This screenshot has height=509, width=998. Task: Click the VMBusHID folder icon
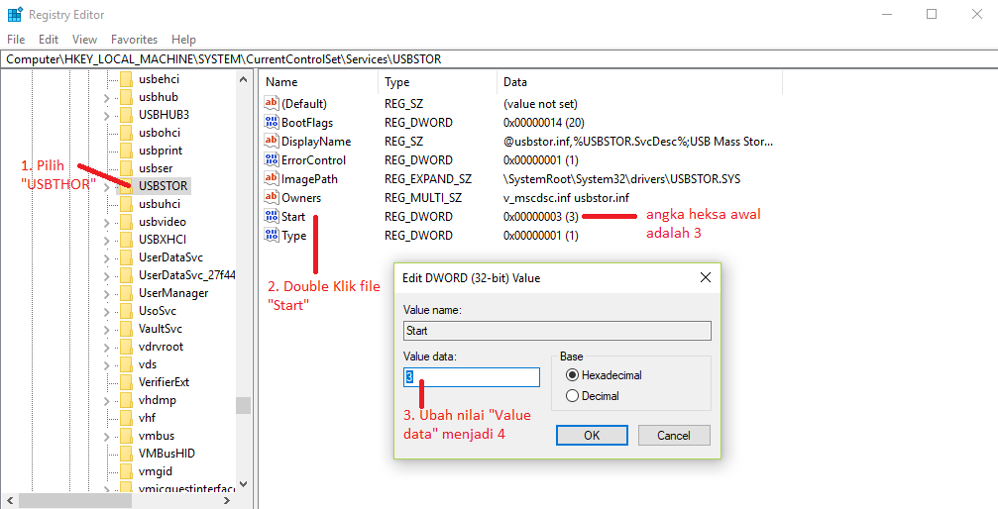[126, 453]
